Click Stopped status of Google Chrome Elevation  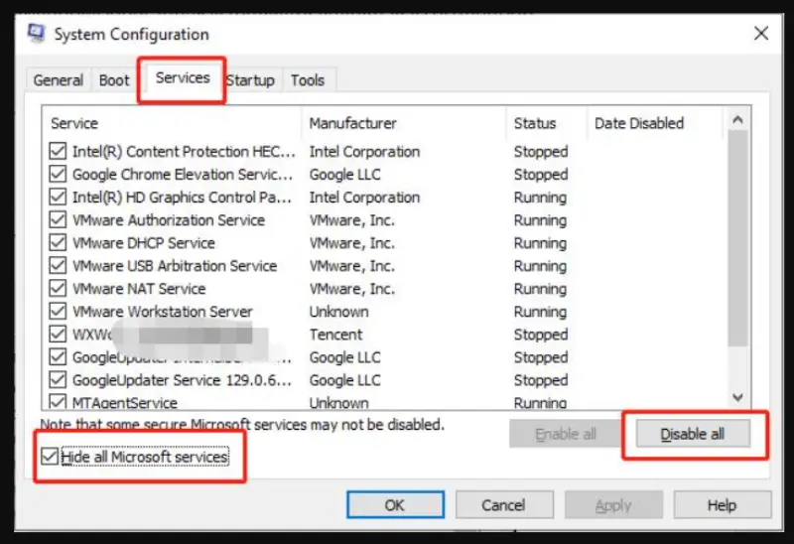point(541,174)
